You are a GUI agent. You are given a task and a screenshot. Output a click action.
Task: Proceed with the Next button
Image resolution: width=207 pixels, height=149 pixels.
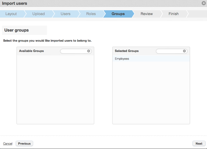pos(199,144)
